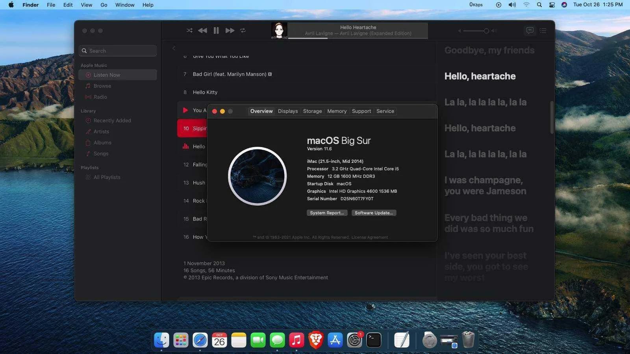Screen dimensions: 630x354
Task: Click the System Report button
Action: point(327,213)
